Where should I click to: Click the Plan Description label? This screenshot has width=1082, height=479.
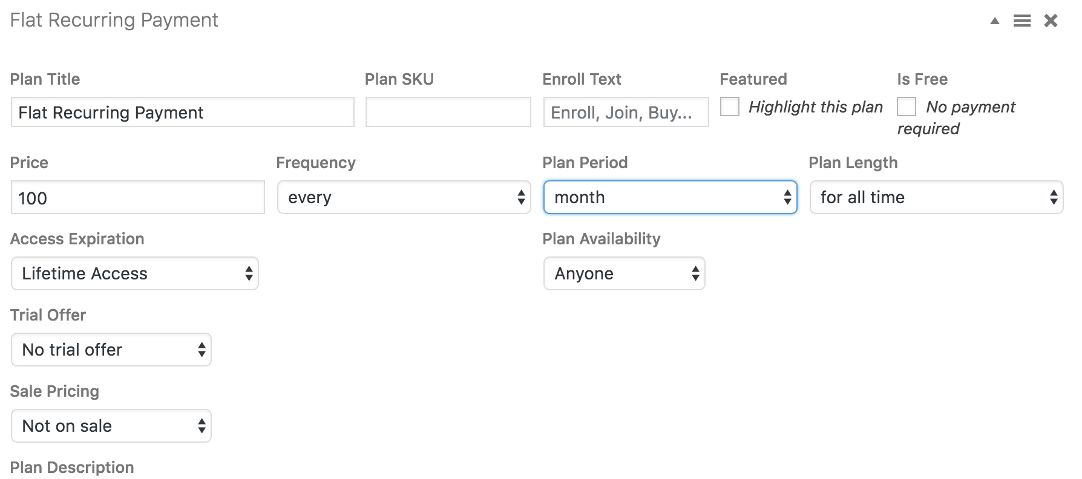point(72,468)
